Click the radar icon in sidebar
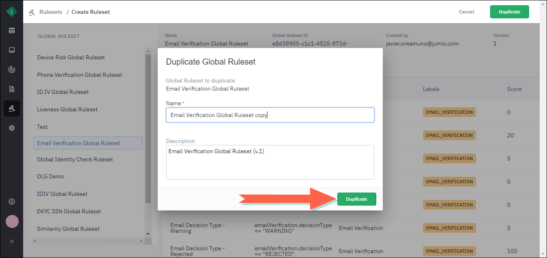Screen dimensions: 547x258 click(12, 69)
